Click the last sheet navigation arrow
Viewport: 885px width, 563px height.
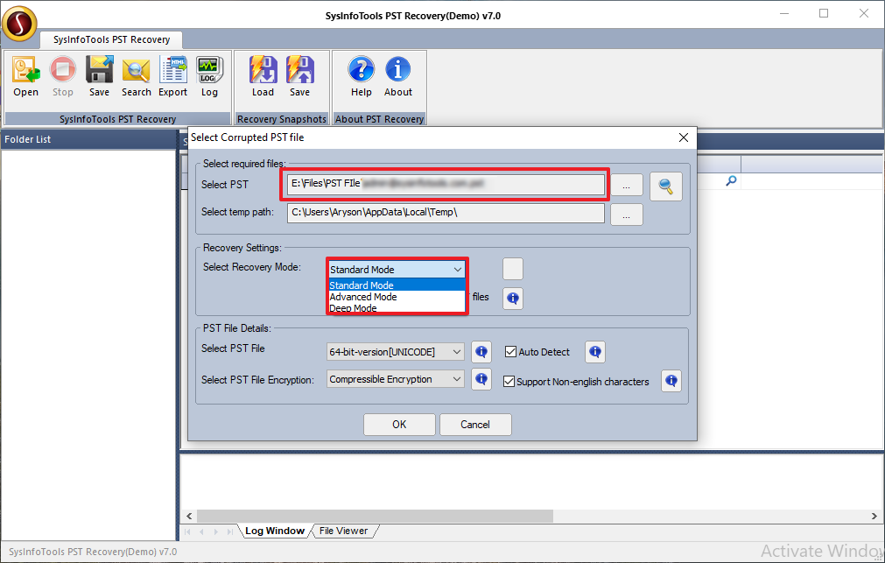coord(229,531)
